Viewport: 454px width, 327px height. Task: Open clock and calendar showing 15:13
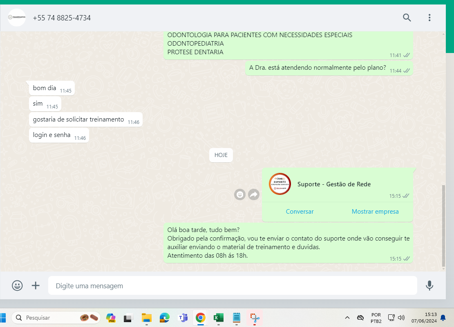[424, 318]
